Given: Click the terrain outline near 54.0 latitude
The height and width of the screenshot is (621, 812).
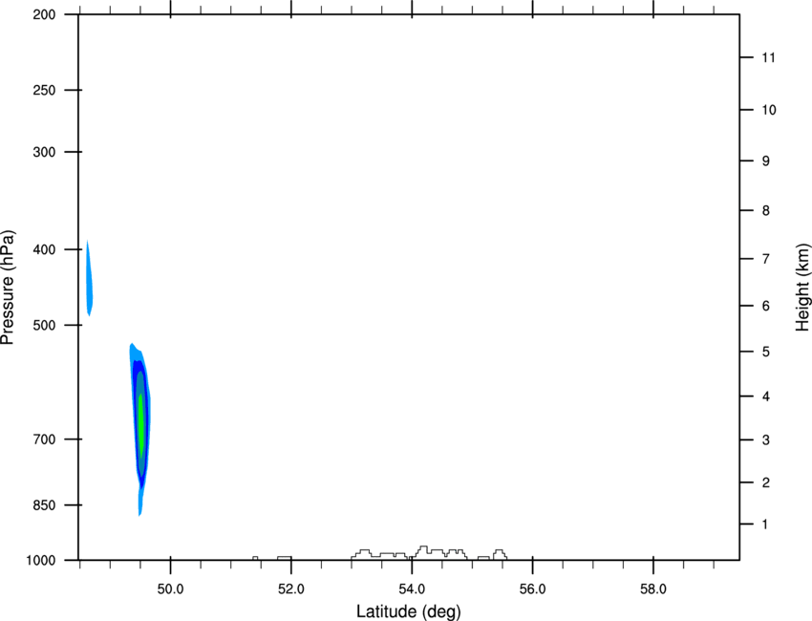Looking at the screenshot, I should [x=429, y=552].
